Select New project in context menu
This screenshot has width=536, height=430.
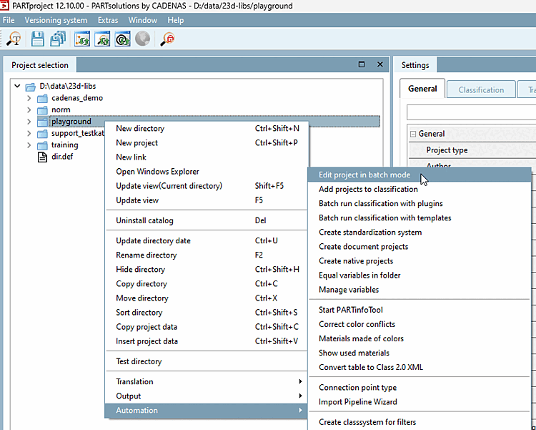coord(207,143)
